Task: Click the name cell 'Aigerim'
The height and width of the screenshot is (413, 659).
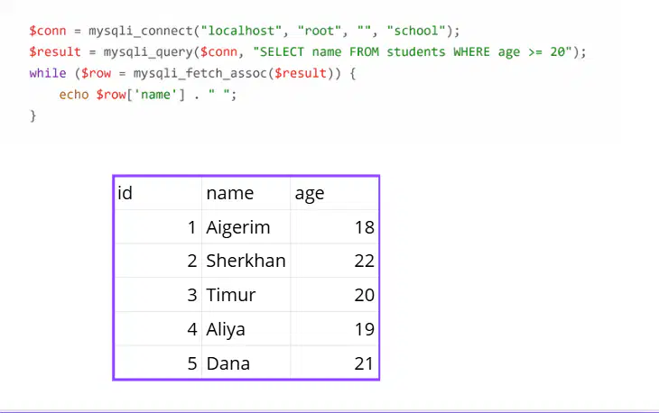Action: tap(246, 227)
